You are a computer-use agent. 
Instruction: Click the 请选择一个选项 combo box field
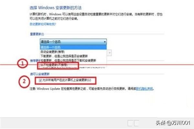pos(73,42)
